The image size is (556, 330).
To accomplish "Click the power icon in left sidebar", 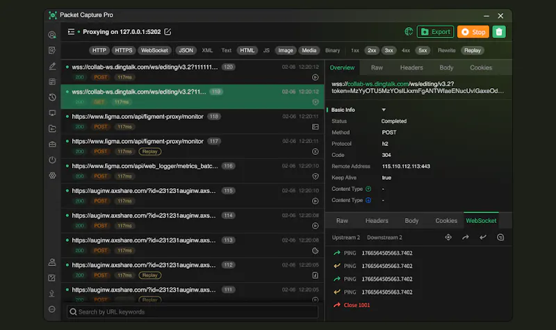I will [52, 160].
